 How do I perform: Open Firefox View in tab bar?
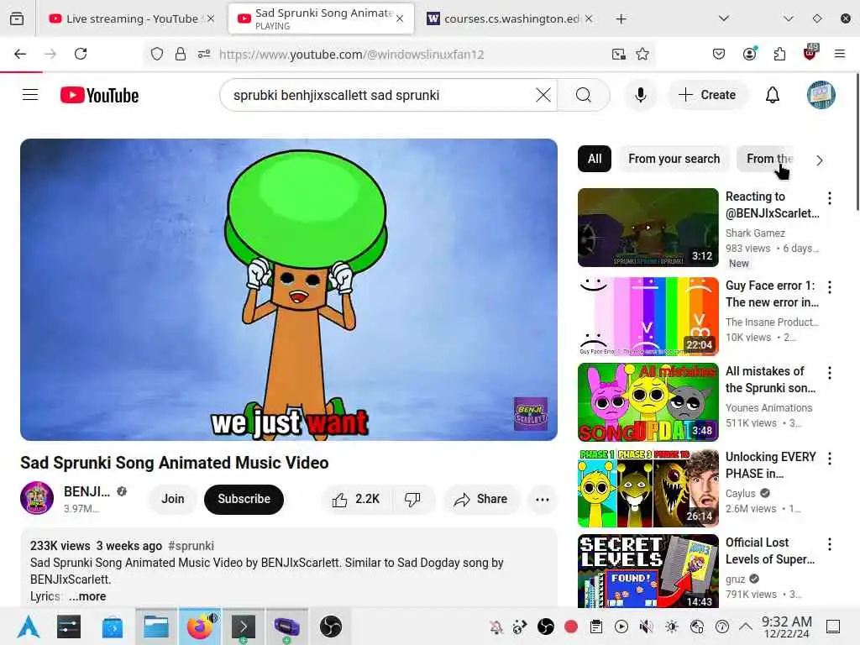17,19
